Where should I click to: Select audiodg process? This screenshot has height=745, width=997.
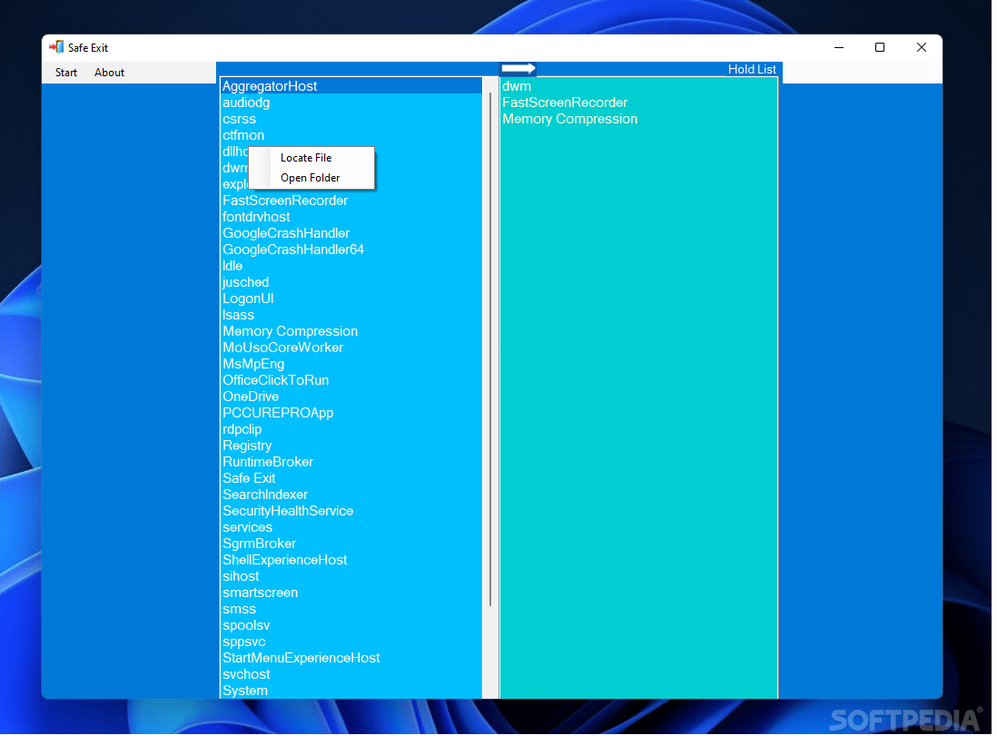[352, 103]
